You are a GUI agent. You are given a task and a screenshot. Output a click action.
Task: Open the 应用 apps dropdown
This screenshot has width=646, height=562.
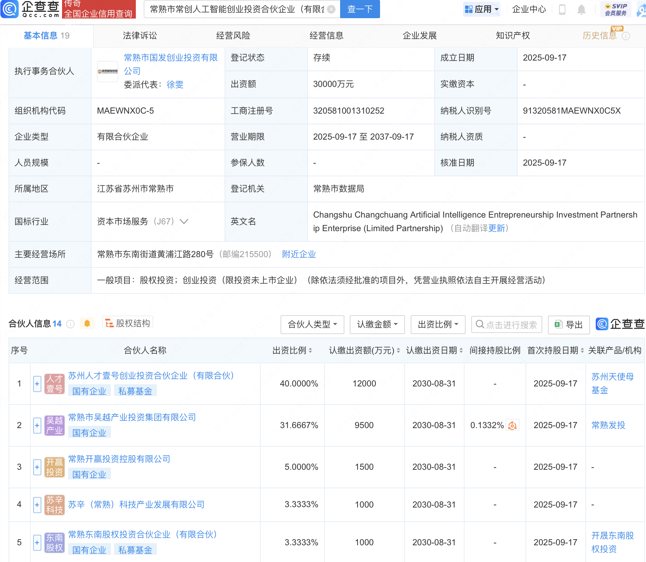point(482,9)
